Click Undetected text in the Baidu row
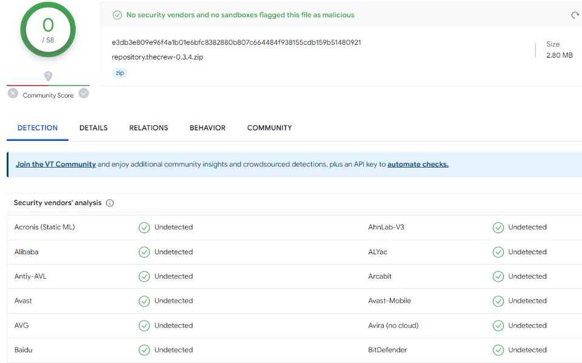Image resolution: width=582 pixels, height=363 pixels. click(x=174, y=350)
